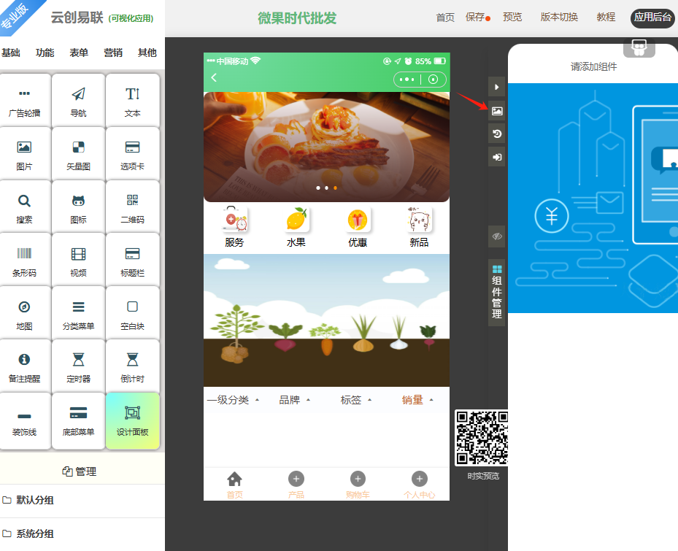Toggle the eye visibility icon
678x551 pixels.
click(496, 236)
